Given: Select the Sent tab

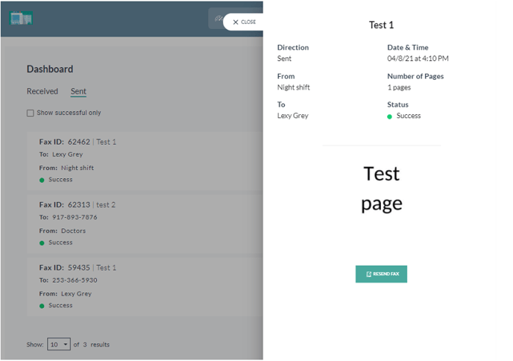Looking at the screenshot, I should coord(78,92).
